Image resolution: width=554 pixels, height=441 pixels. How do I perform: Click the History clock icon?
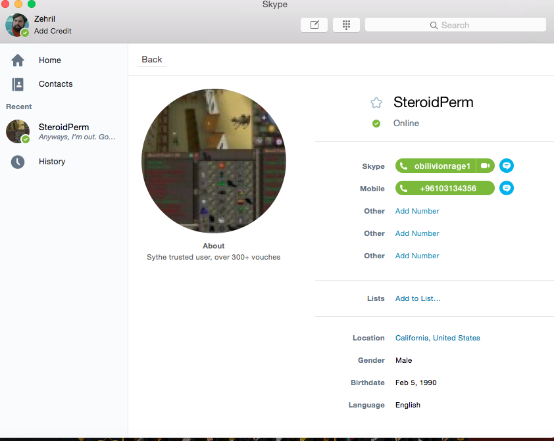pos(18,162)
